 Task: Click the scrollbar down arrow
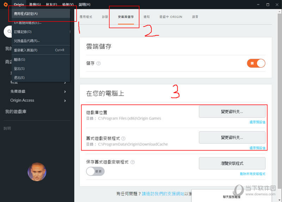pyautogui.click(x=279, y=200)
